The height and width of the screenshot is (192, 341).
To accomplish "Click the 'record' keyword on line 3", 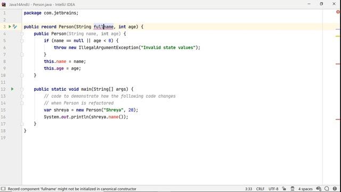I will (x=48, y=27).
